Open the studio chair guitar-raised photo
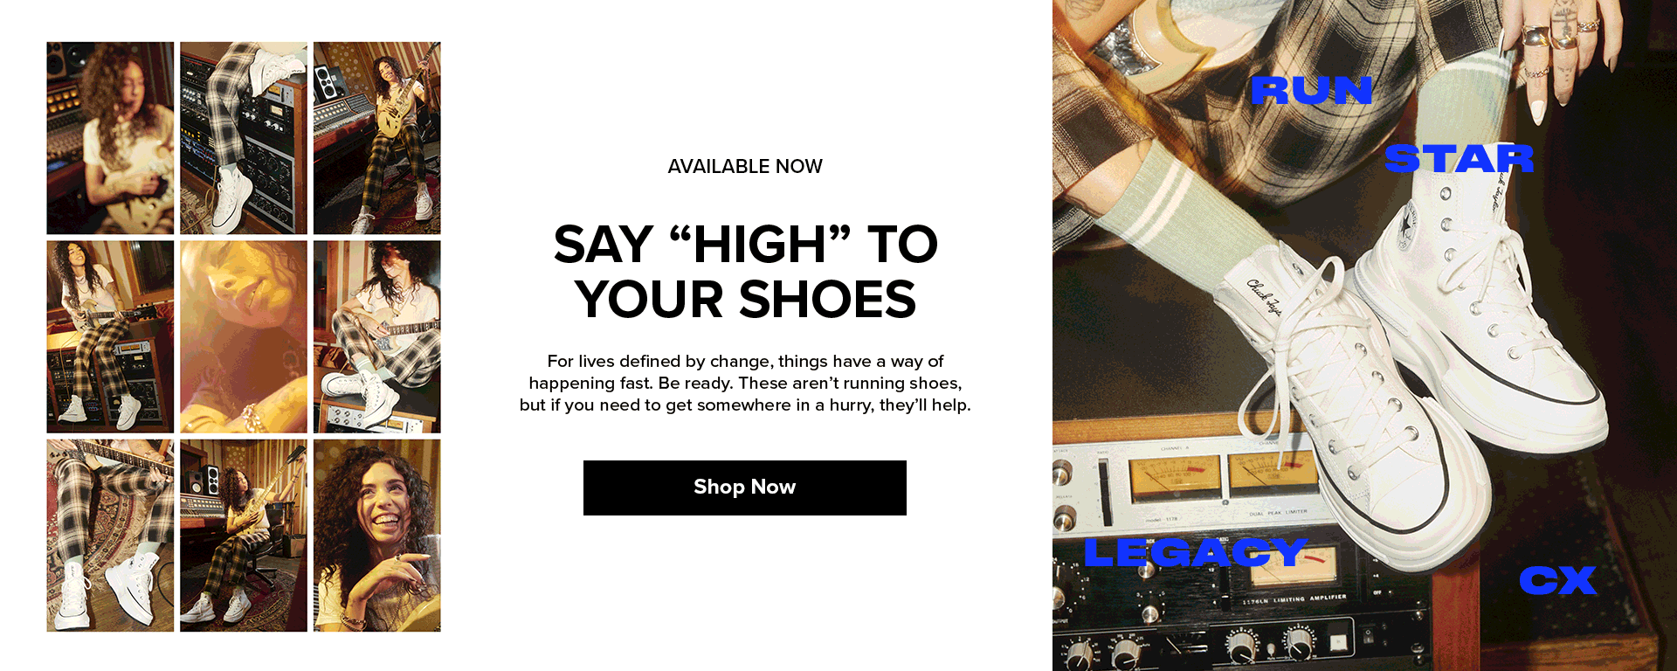The image size is (1677, 671). tap(244, 536)
